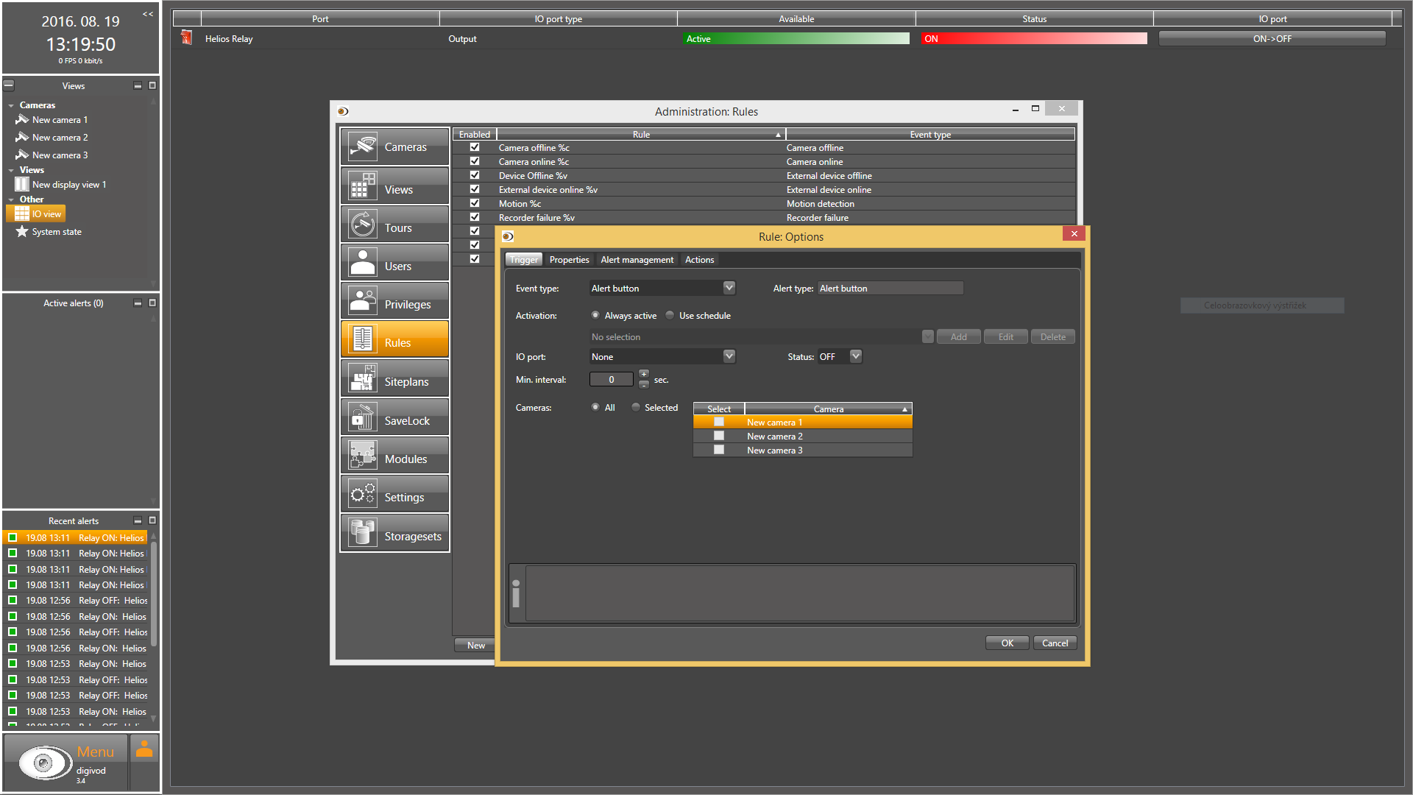
Task: Click the OK button
Action: (x=1007, y=643)
